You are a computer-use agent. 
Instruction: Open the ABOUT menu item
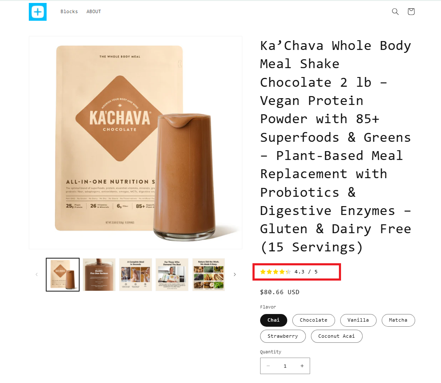94,11
